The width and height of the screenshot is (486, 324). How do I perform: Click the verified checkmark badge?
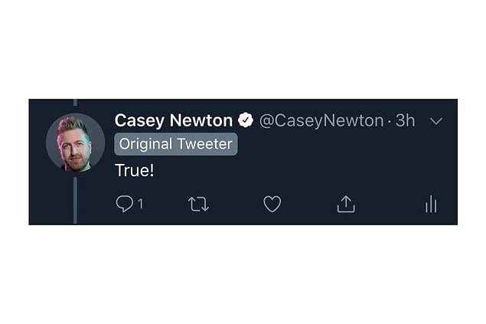pos(246,120)
